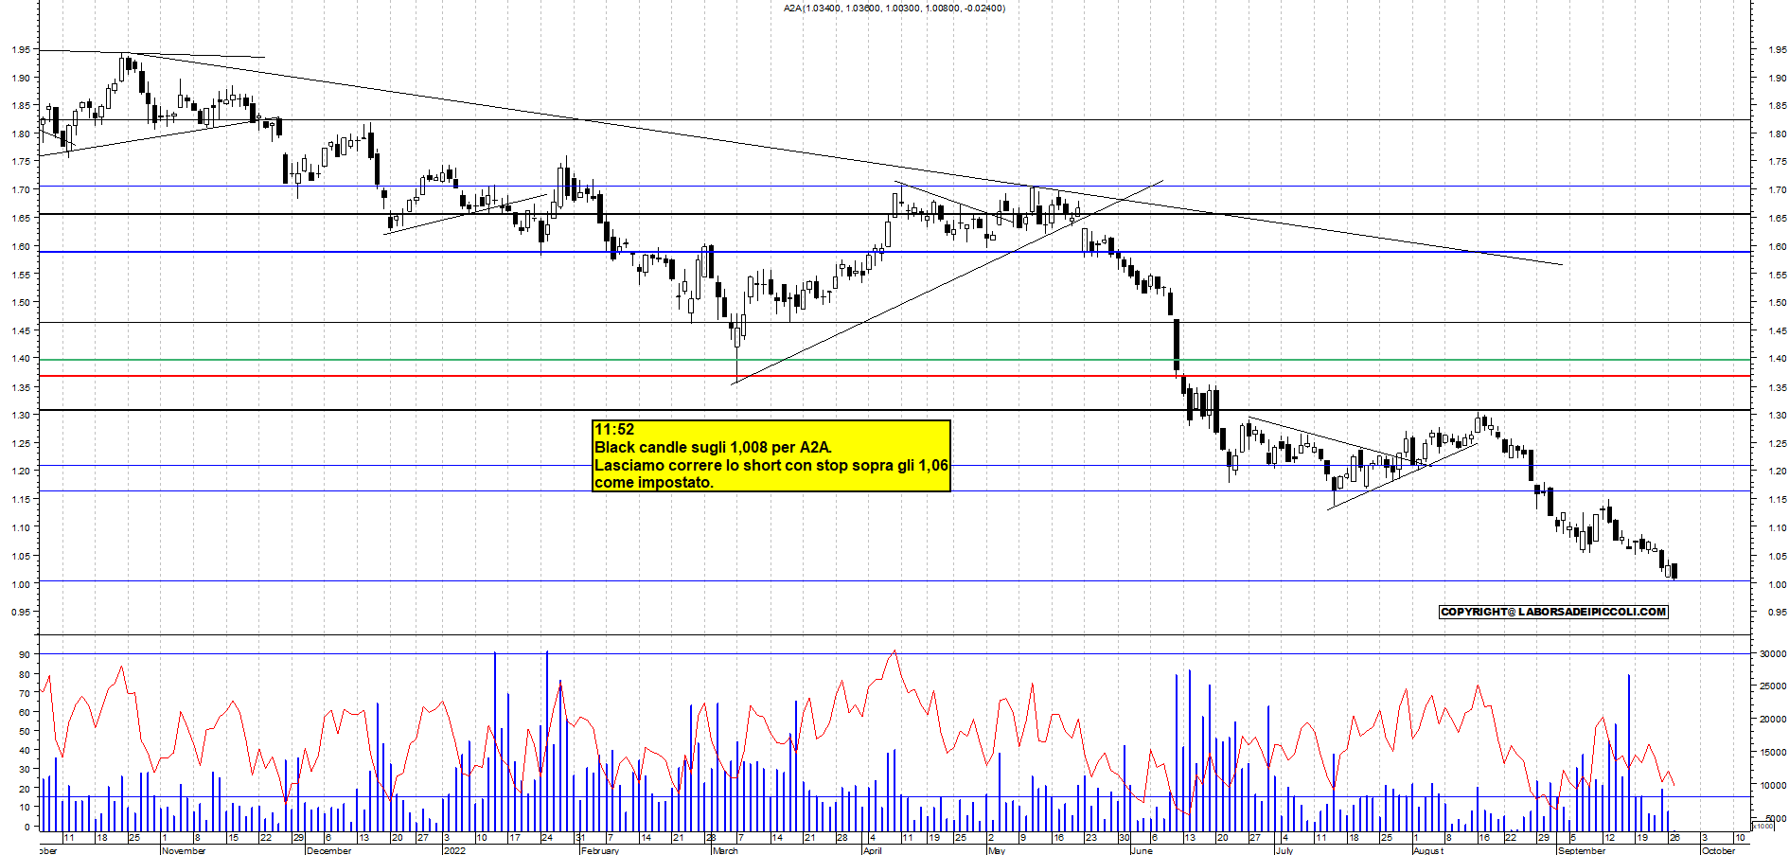1789x855 pixels.
Task: Click the '70' oscillator scale label
Action: point(24,693)
